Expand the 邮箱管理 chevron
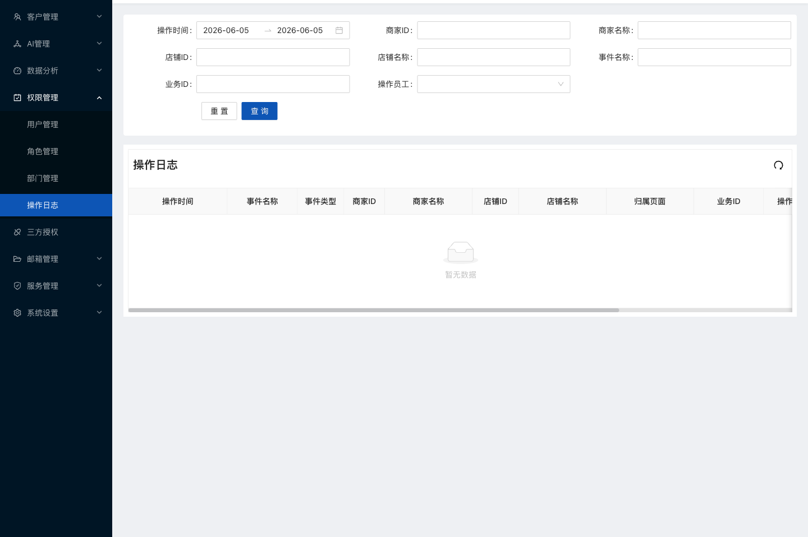Viewport: 808px width, 537px height. click(99, 259)
